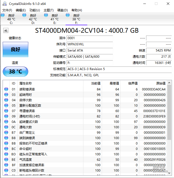This screenshot has height=178, width=174.
Task: Click raw value 000100010005
Action: 155,149
